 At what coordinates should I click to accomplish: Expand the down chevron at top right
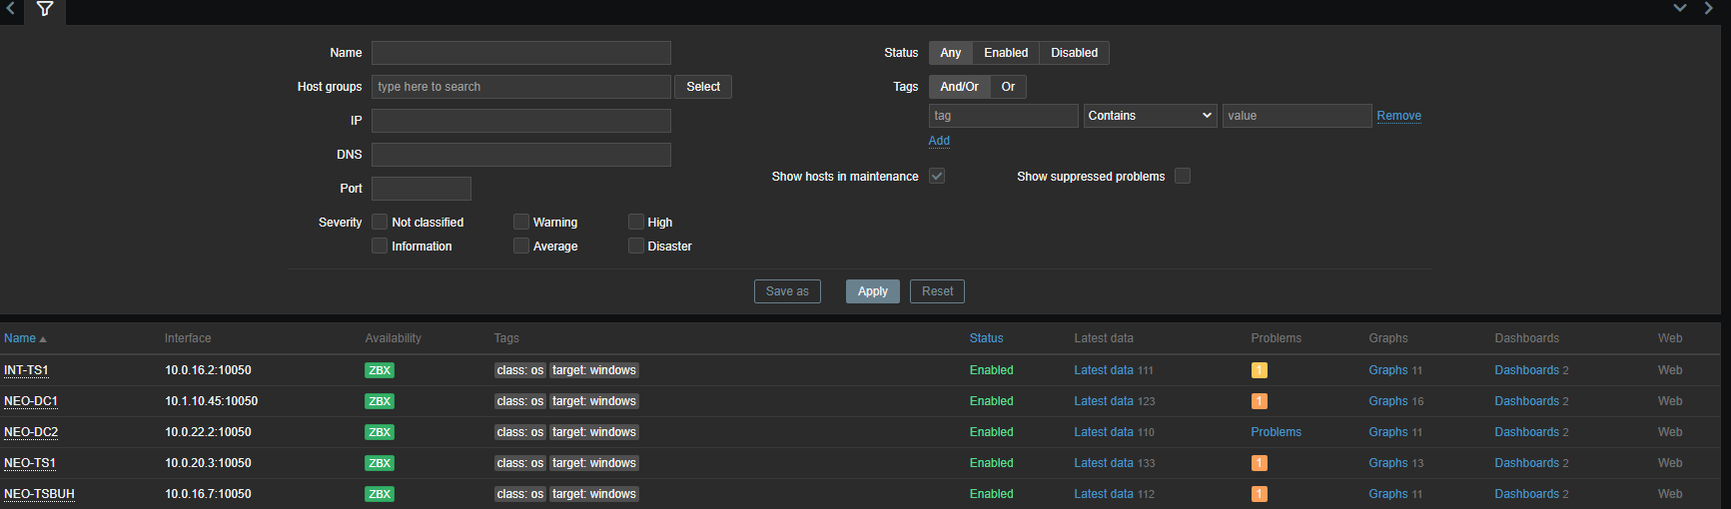coord(1680,8)
